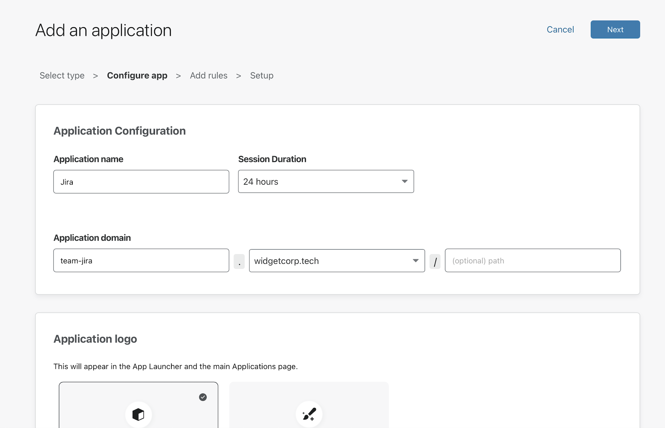This screenshot has height=428, width=665.
Task: Go to Select type breadcrumb step
Action: 62,76
